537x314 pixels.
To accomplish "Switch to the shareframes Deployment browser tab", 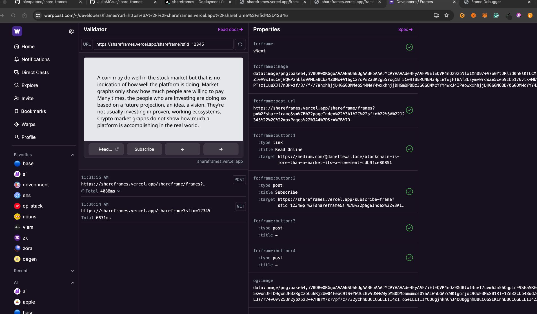I will [198, 2].
